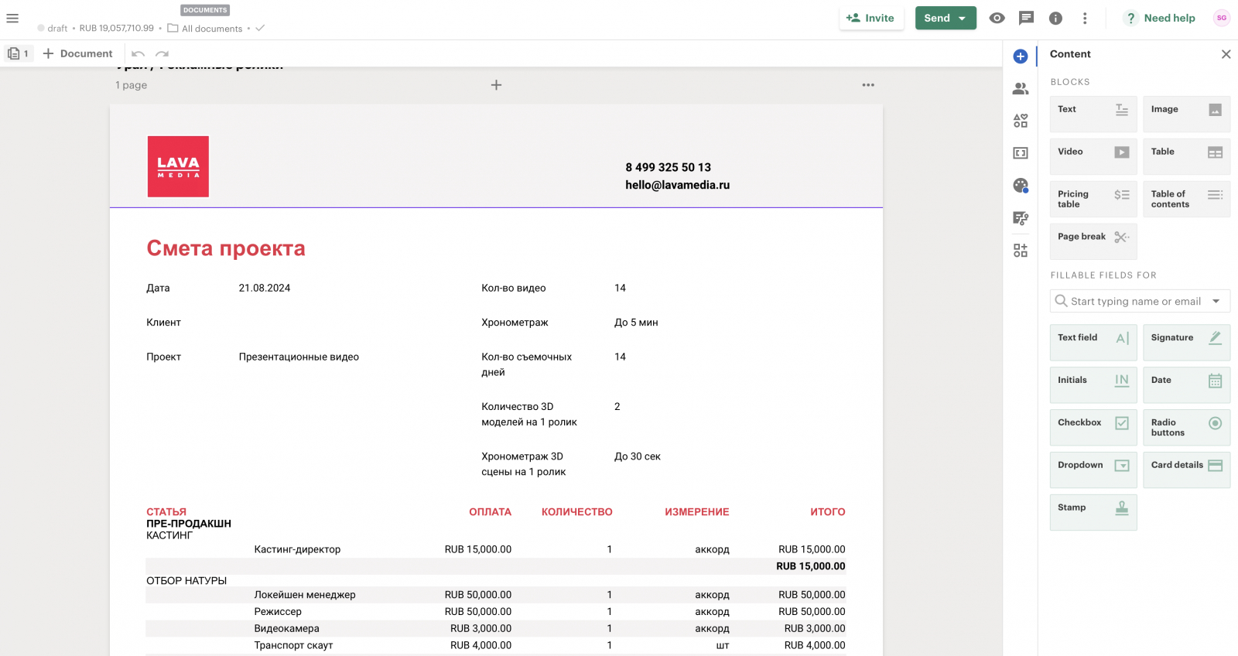The height and width of the screenshot is (656, 1238).
Task: Click the undo arrow icon
Action: coord(138,53)
